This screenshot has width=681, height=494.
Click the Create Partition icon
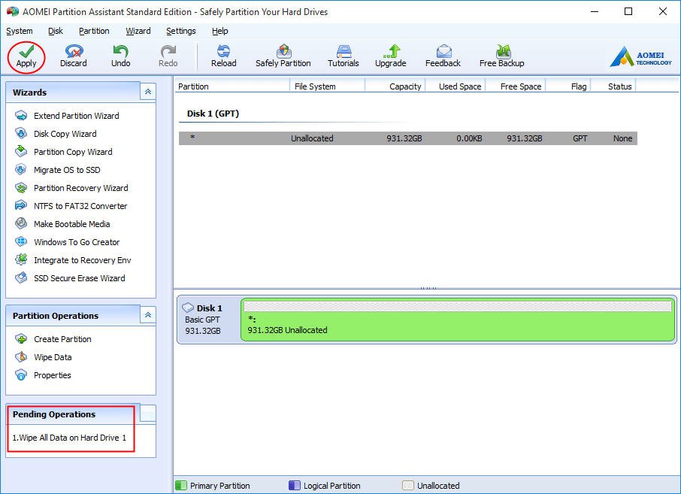pyautogui.click(x=21, y=339)
